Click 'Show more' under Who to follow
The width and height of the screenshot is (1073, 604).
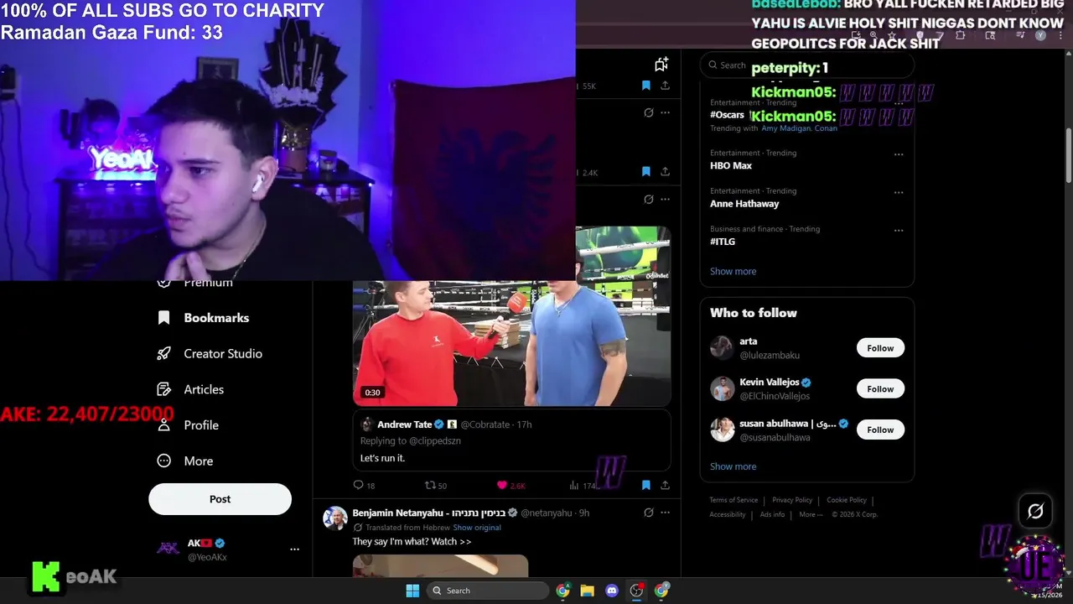[733, 466]
